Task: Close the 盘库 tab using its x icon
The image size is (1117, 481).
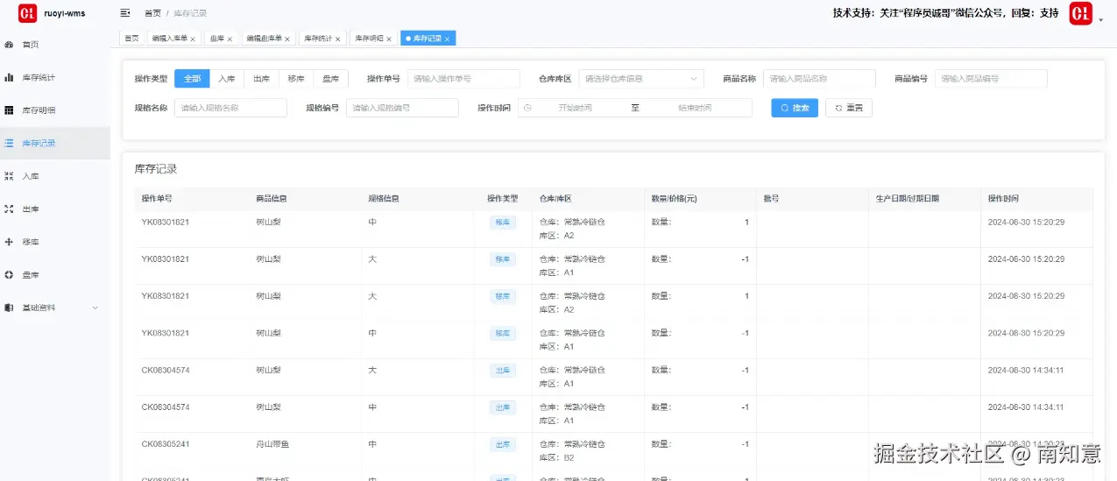Action: pyautogui.click(x=230, y=39)
